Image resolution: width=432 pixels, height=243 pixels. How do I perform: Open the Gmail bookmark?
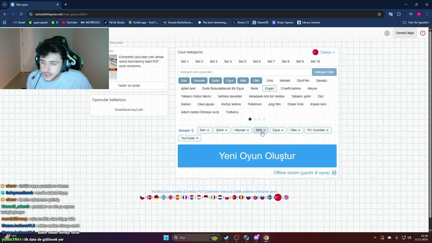pyautogui.click(x=19, y=23)
